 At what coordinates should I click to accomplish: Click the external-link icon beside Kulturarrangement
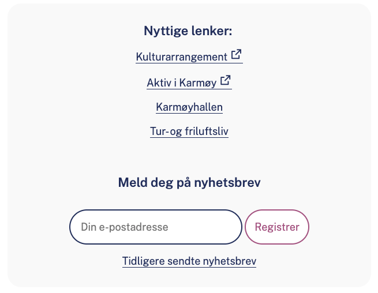236,55
